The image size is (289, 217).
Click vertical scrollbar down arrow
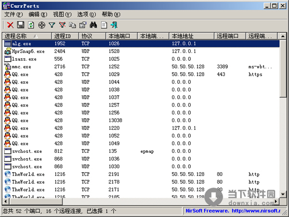(283, 194)
